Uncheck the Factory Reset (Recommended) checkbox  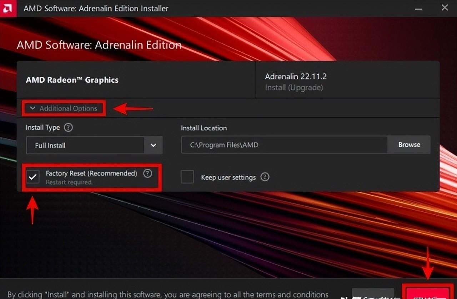[x=33, y=177]
